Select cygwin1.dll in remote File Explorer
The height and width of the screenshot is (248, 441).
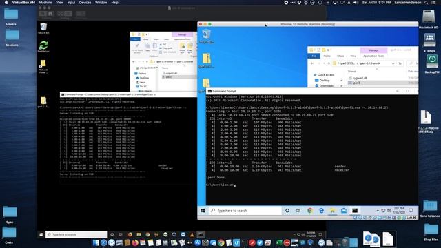click(x=360, y=78)
